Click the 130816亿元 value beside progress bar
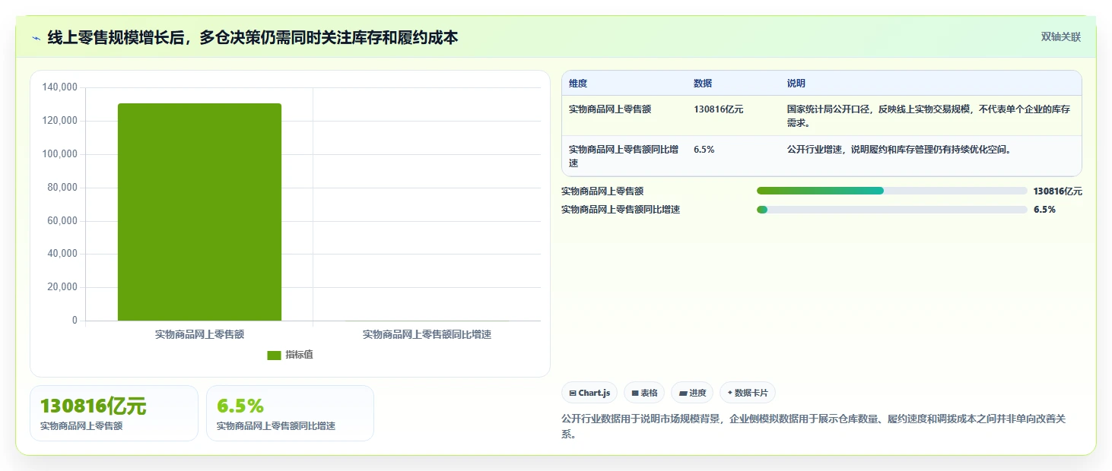 (x=1057, y=191)
